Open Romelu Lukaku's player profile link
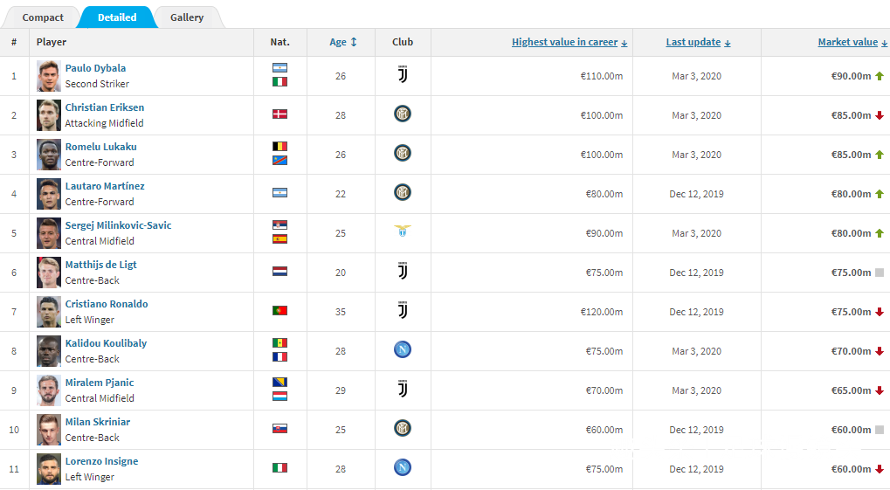 click(101, 147)
